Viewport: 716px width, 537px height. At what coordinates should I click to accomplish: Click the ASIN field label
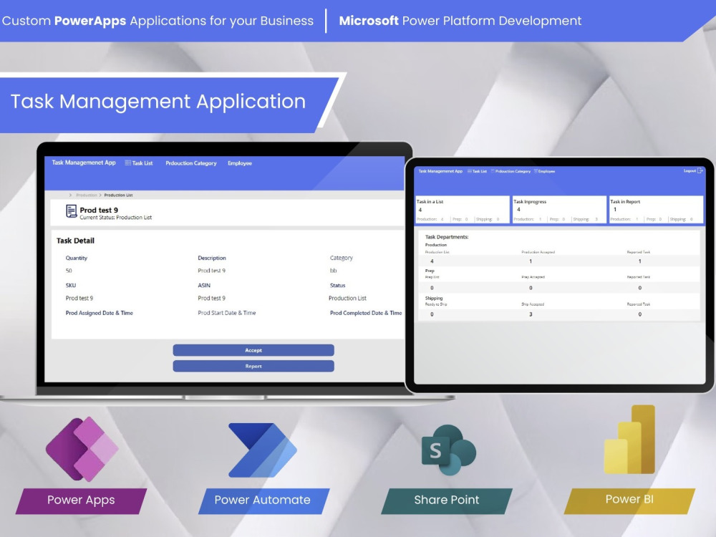204,286
